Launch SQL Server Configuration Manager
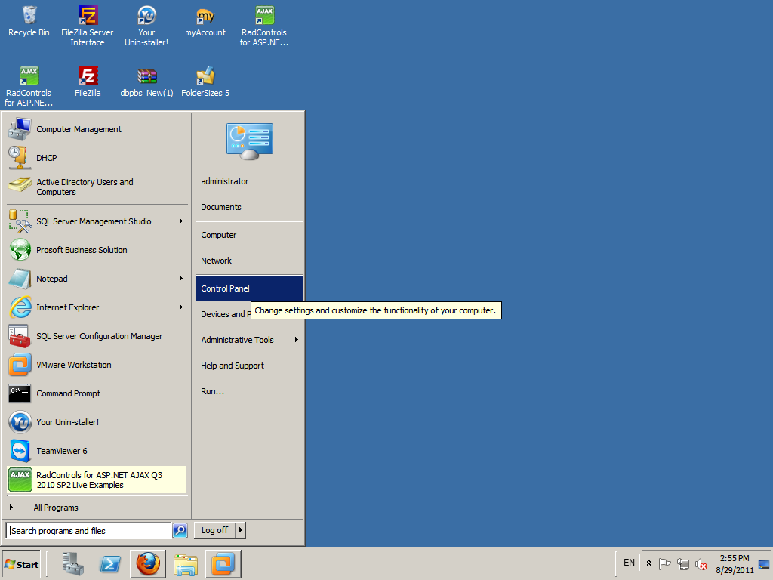773x580 pixels. coord(97,336)
